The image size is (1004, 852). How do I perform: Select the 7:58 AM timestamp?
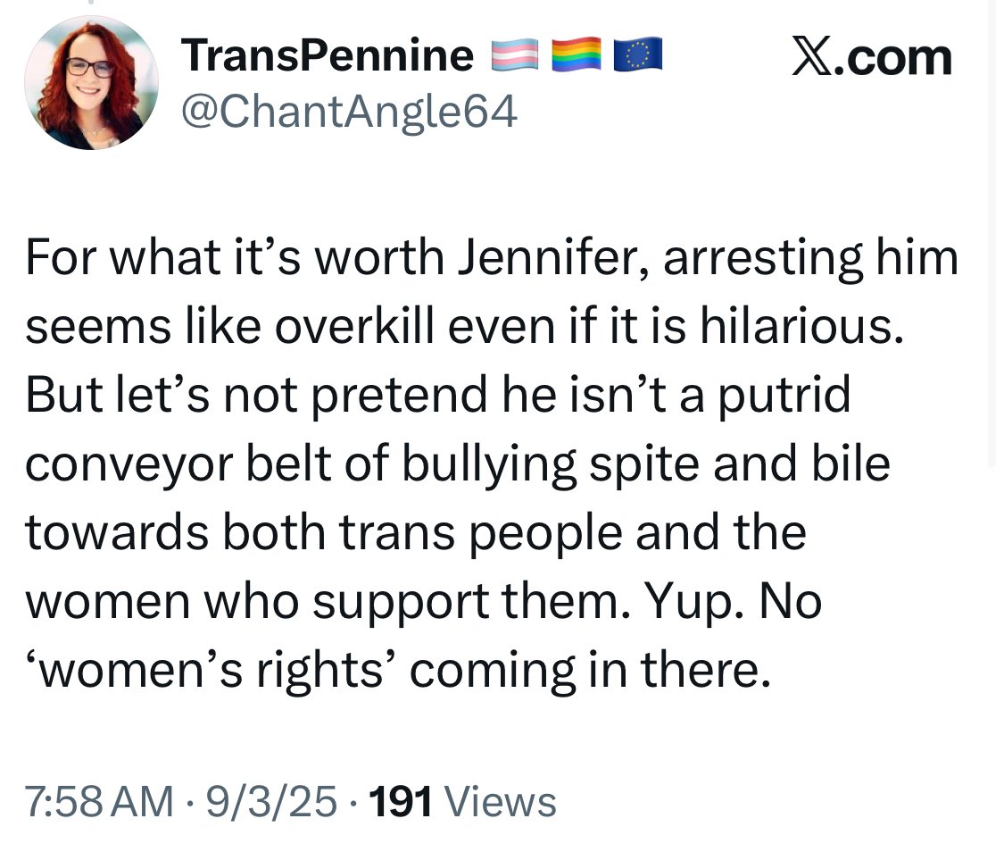[x=99, y=800]
